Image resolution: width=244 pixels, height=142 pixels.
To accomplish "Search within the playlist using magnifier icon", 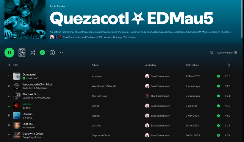I will click(212, 53).
